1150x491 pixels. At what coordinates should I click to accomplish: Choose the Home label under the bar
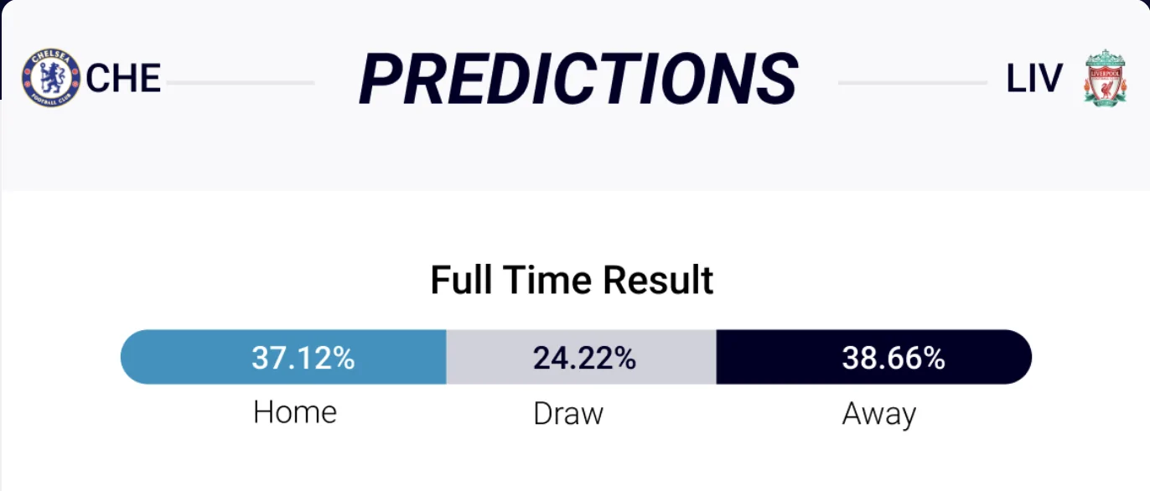point(295,412)
